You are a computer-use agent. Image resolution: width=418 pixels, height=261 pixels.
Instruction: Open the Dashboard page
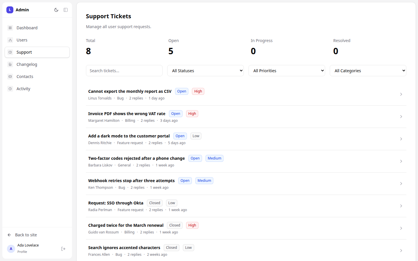point(37,28)
